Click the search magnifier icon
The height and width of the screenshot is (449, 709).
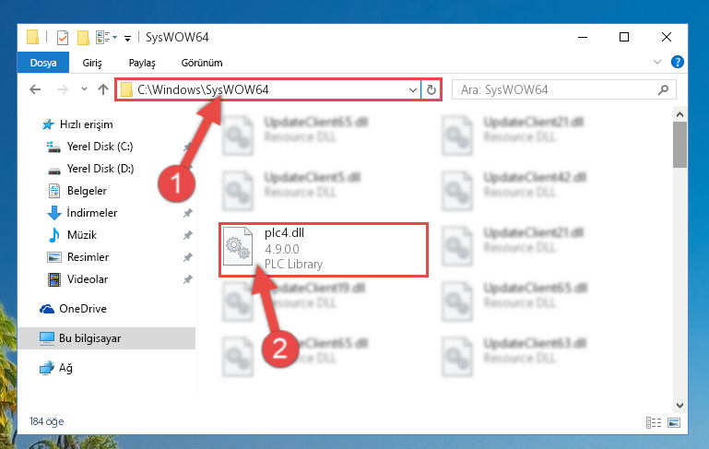click(663, 89)
